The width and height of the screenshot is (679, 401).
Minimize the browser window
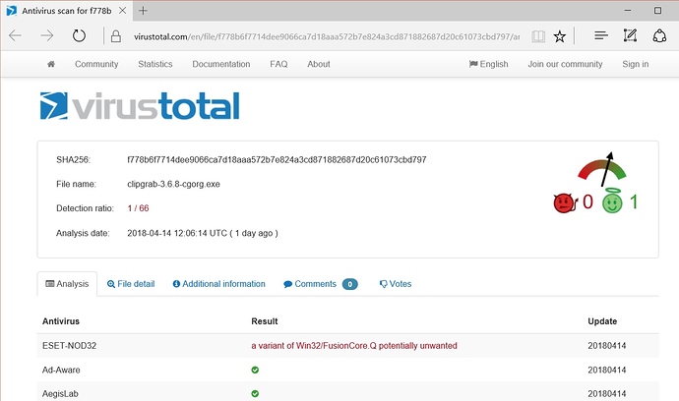628,11
